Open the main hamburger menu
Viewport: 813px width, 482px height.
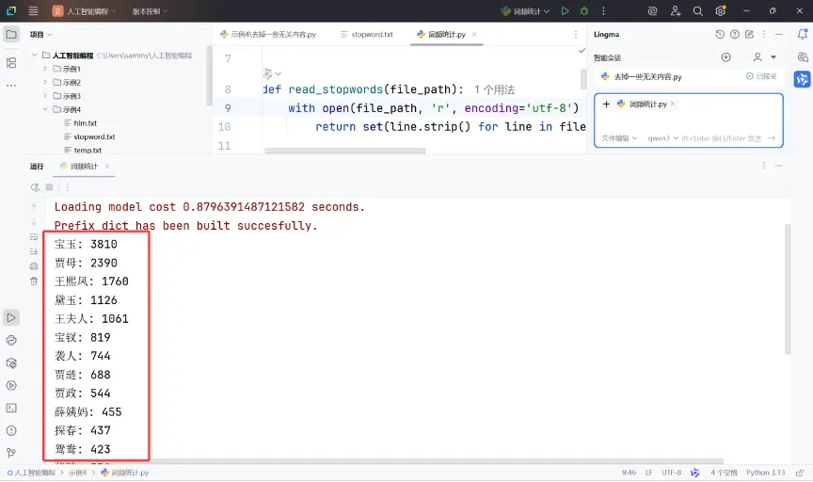(x=33, y=11)
